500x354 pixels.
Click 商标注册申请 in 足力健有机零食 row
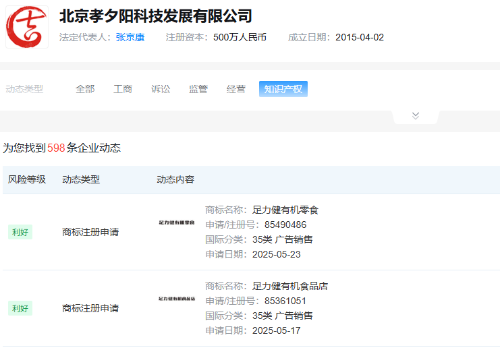(x=90, y=232)
